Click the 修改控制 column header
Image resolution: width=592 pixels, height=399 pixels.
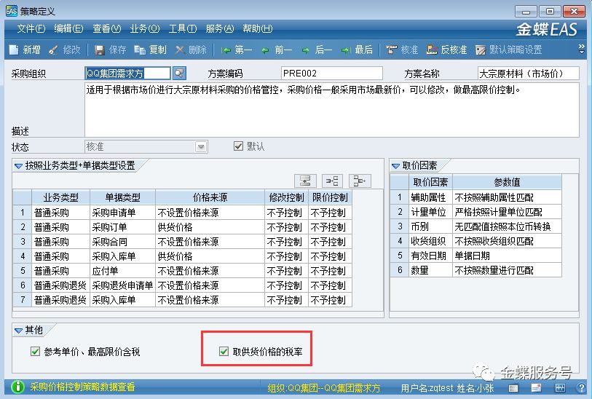(x=287, y=197)
